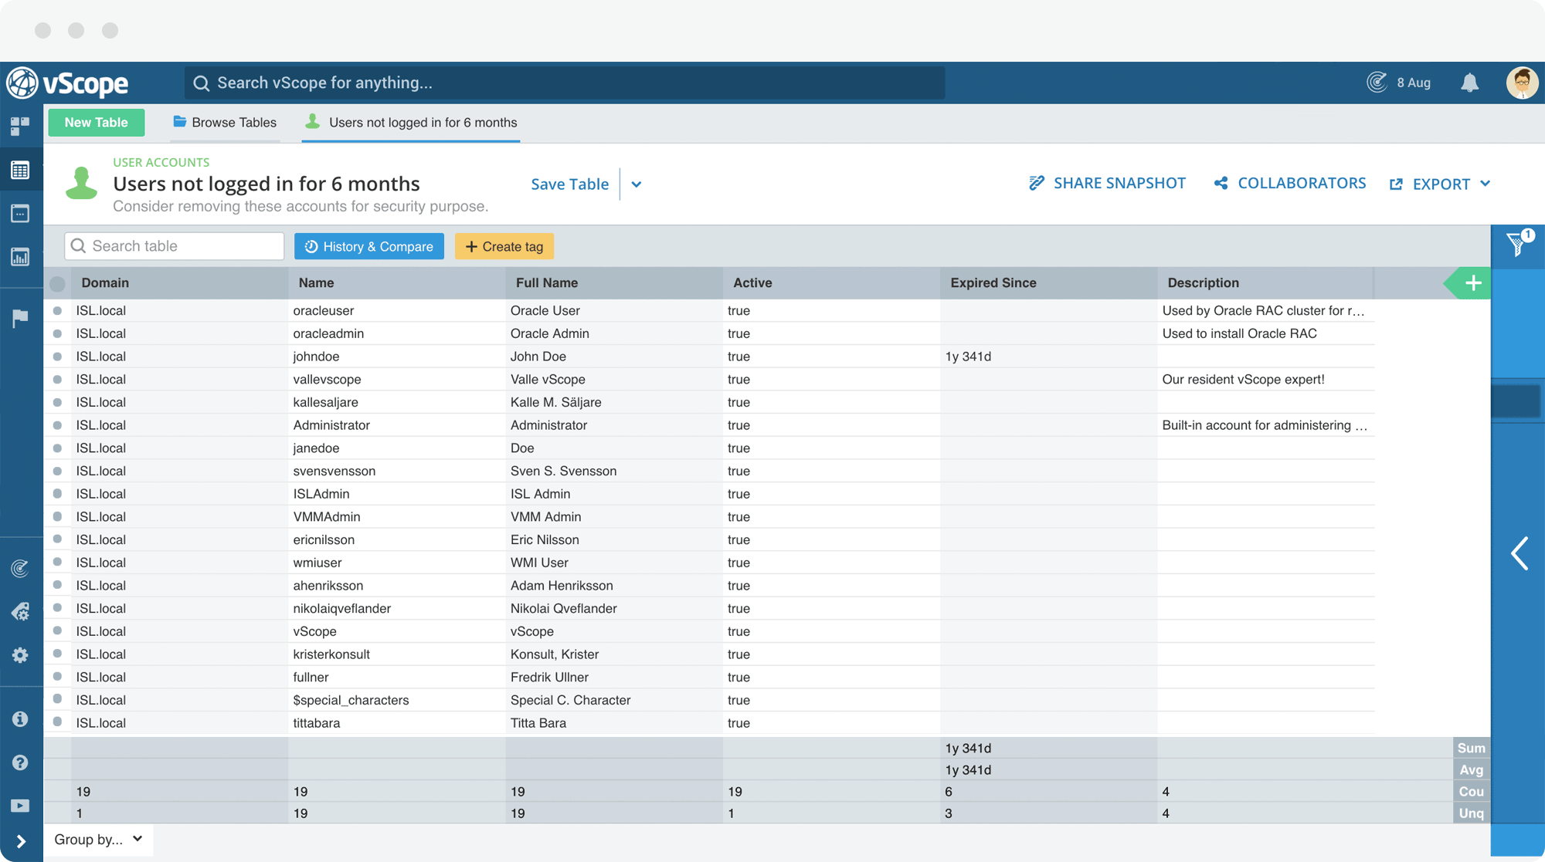Image resolution: width=1545 pixels, height=862 pixels.
Task: Switch to the Browse Tables tab
Action: point(224,122)
